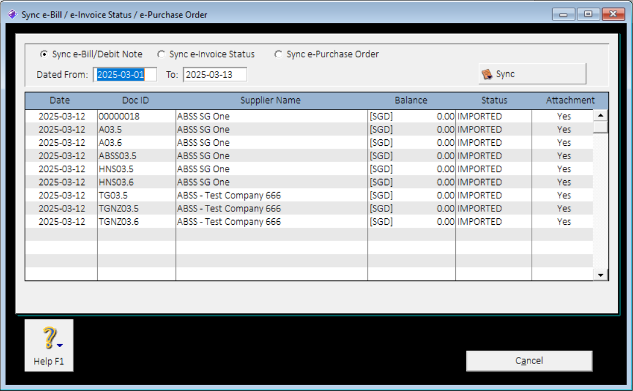
Task: Expand the Help dropdown arrow
Action: [60, 345]
